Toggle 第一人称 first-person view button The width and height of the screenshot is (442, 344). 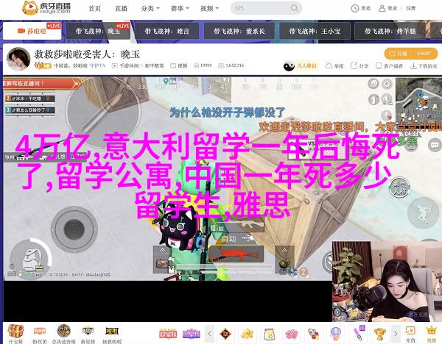click(x=400, y=187)
